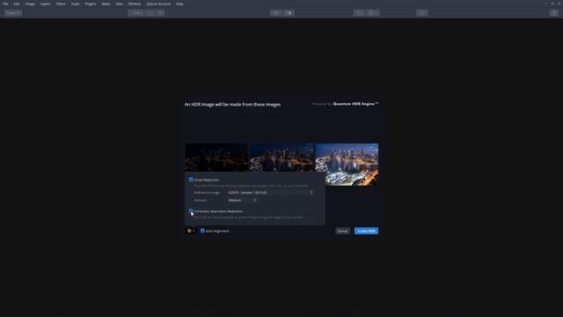Toggle the quick preview eye icon
The height and width of the screenshot is (317, 563).
click(x=276, y=13)
